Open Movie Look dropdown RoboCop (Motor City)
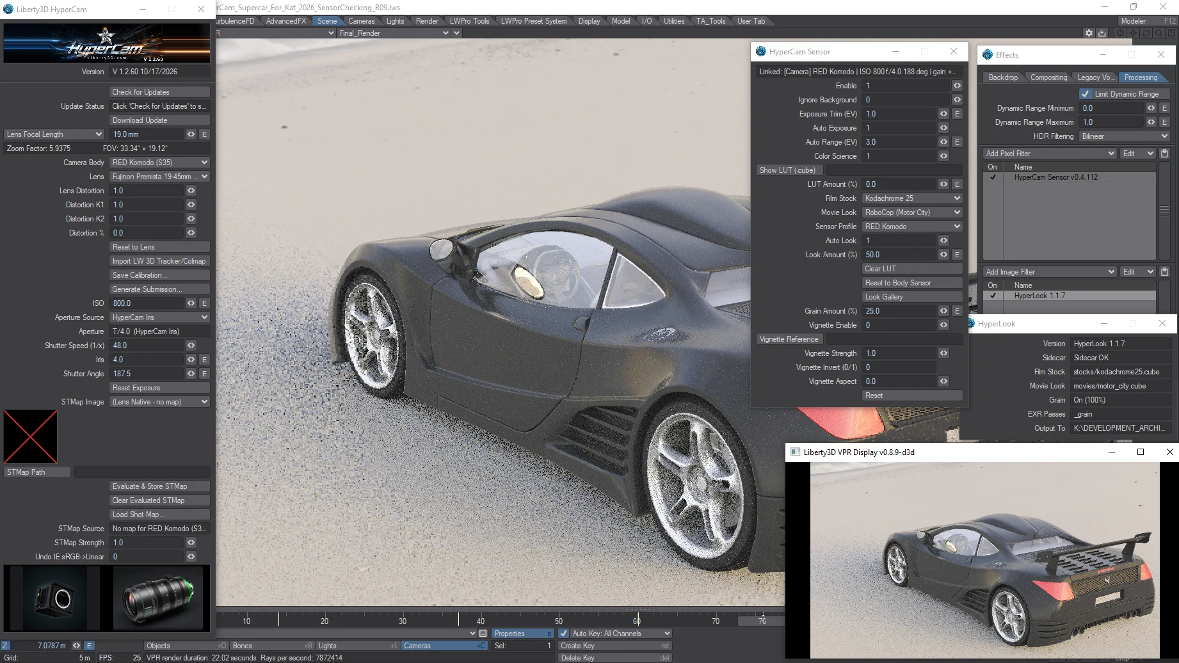Image resolution: width=1179 pixels, height=663 pixels. pyautogui.click(x=912, y=212)
